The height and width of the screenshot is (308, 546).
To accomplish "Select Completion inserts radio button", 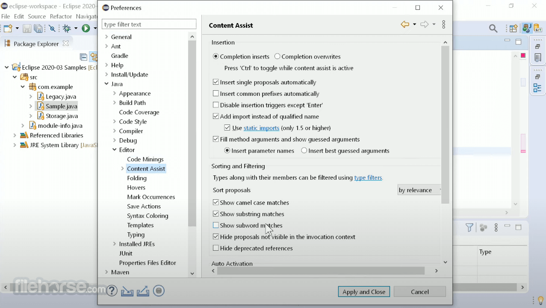I will coord(216,56).
